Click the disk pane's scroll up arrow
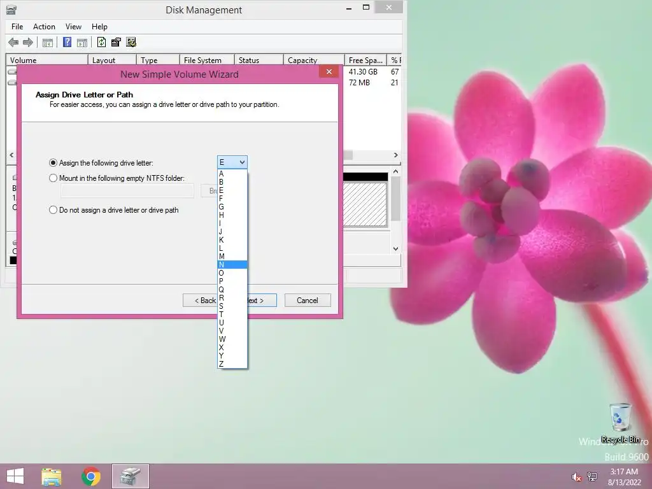This screenshot has height=489, width=652. click(x=396, y=171)
